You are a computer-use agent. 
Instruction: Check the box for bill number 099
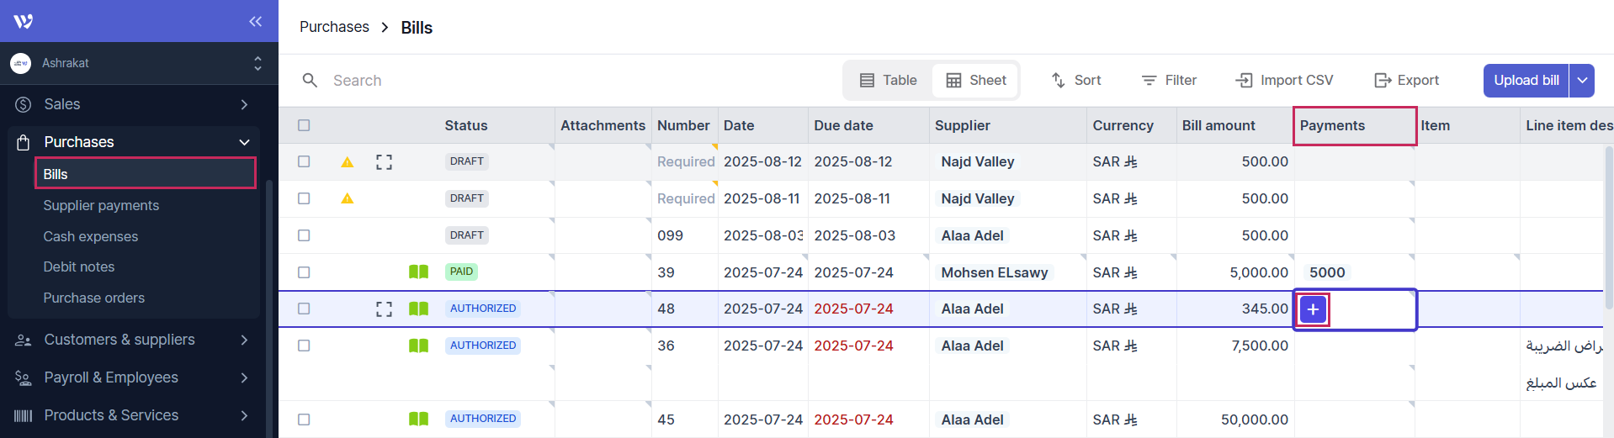[304, 235]
